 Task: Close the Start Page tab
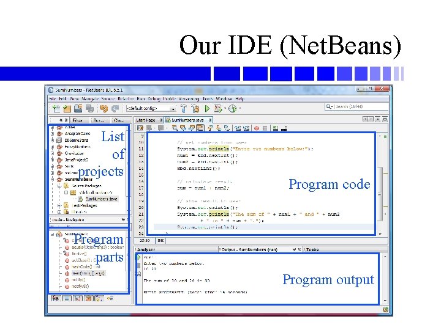click(x=161, y=120)
